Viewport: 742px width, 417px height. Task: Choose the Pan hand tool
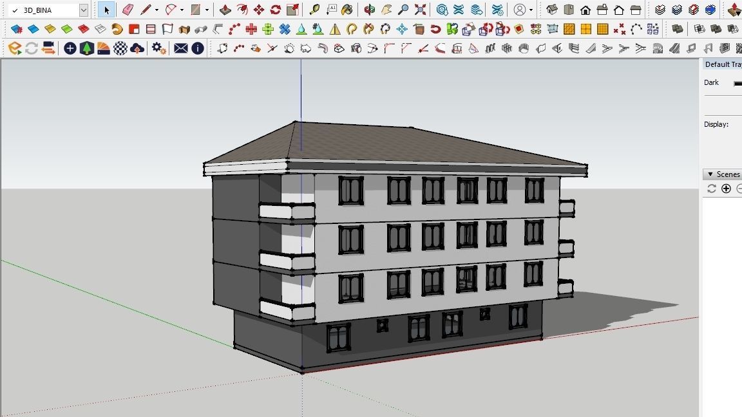(386, 10)
